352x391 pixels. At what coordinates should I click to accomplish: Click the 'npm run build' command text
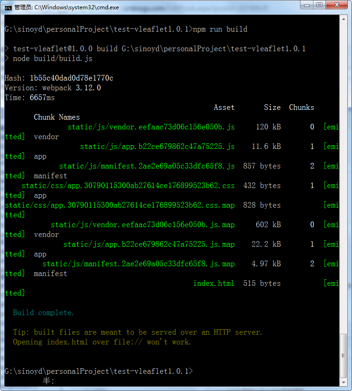220,29
